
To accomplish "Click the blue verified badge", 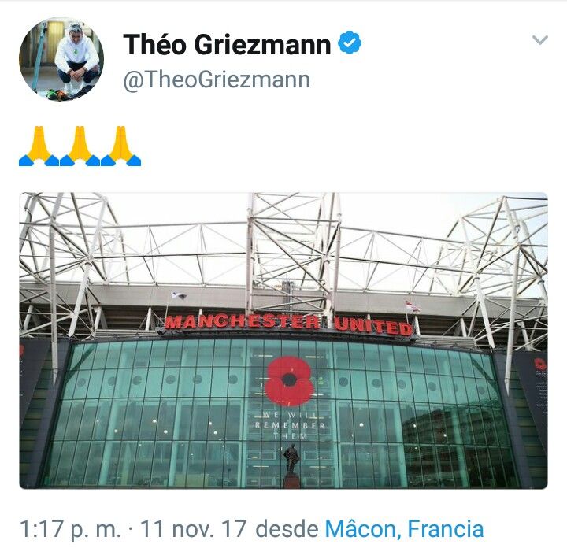I will [x=350, y=43].
